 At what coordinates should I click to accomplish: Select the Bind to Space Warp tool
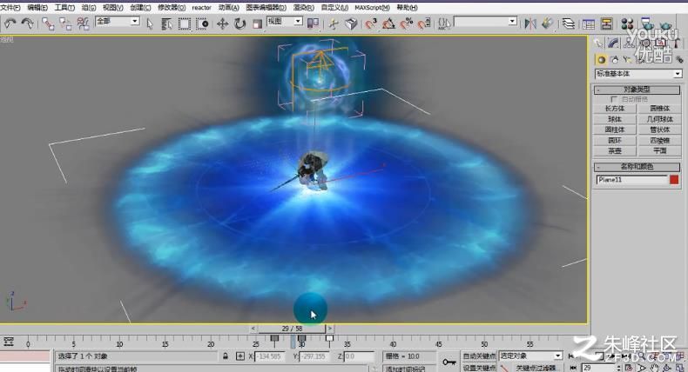coord(83,23)
